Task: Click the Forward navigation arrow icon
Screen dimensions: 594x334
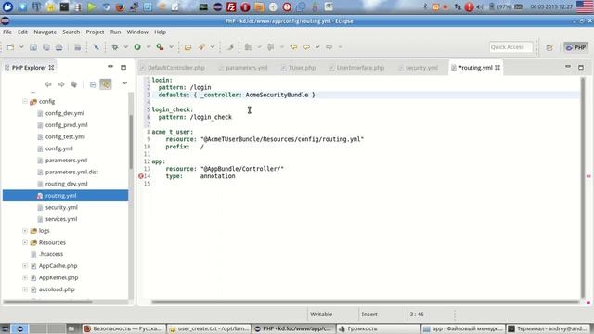Action: click(329, 47)
